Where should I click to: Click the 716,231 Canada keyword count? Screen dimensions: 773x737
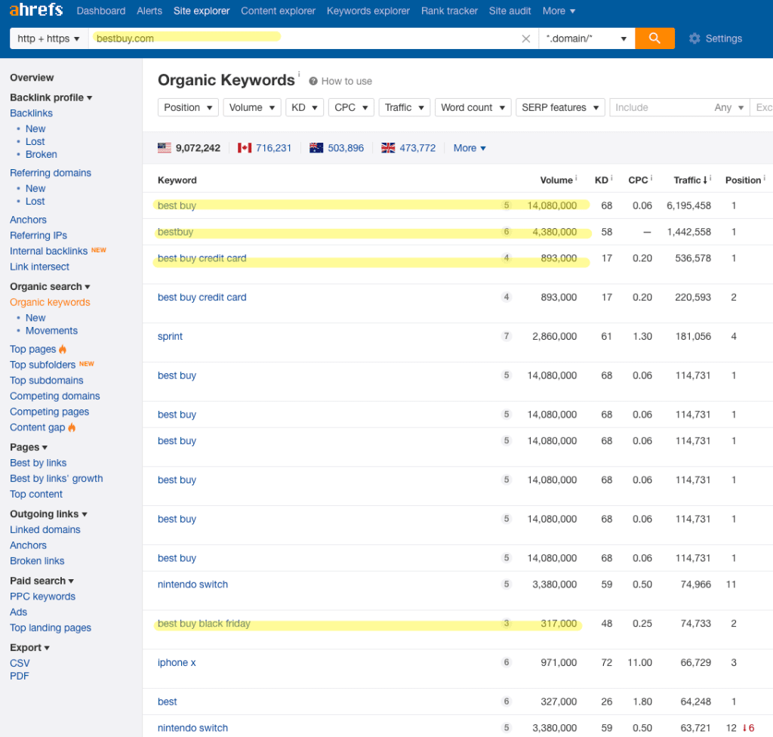click(273, 148)
